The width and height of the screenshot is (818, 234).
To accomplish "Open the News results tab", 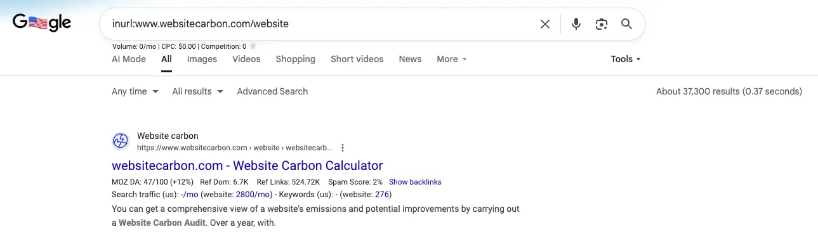I will pyautogui.click(x=410, y=59).
